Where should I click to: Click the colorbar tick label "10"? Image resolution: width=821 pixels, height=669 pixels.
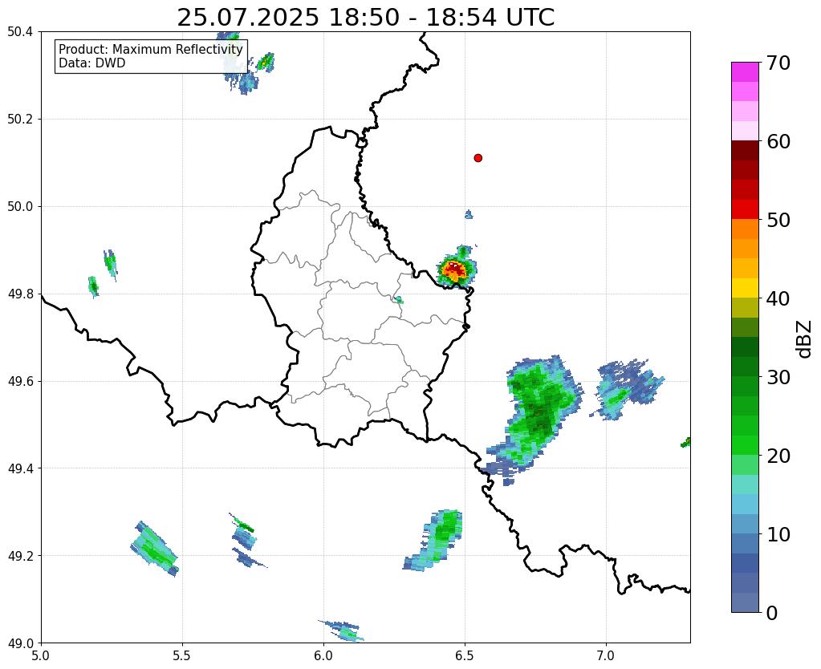point(778,534)
